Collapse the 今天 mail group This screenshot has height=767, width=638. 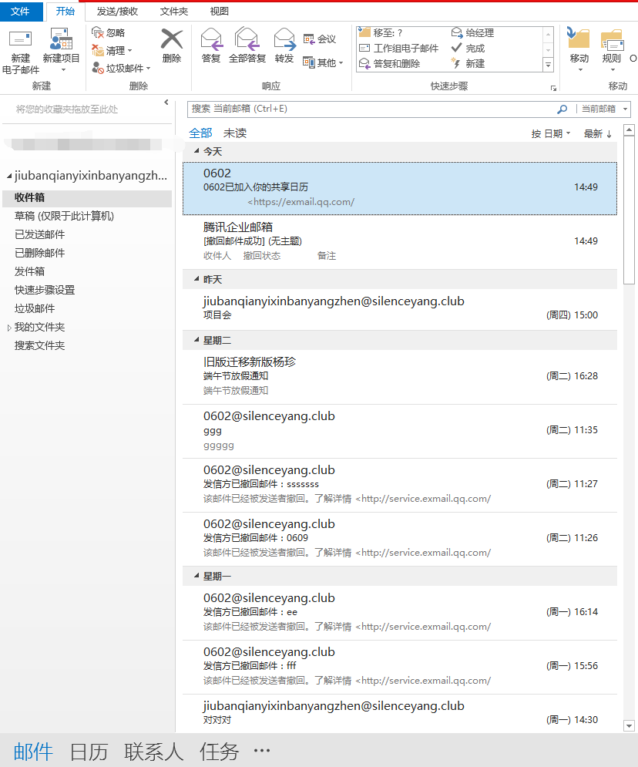tap(196, 150)
